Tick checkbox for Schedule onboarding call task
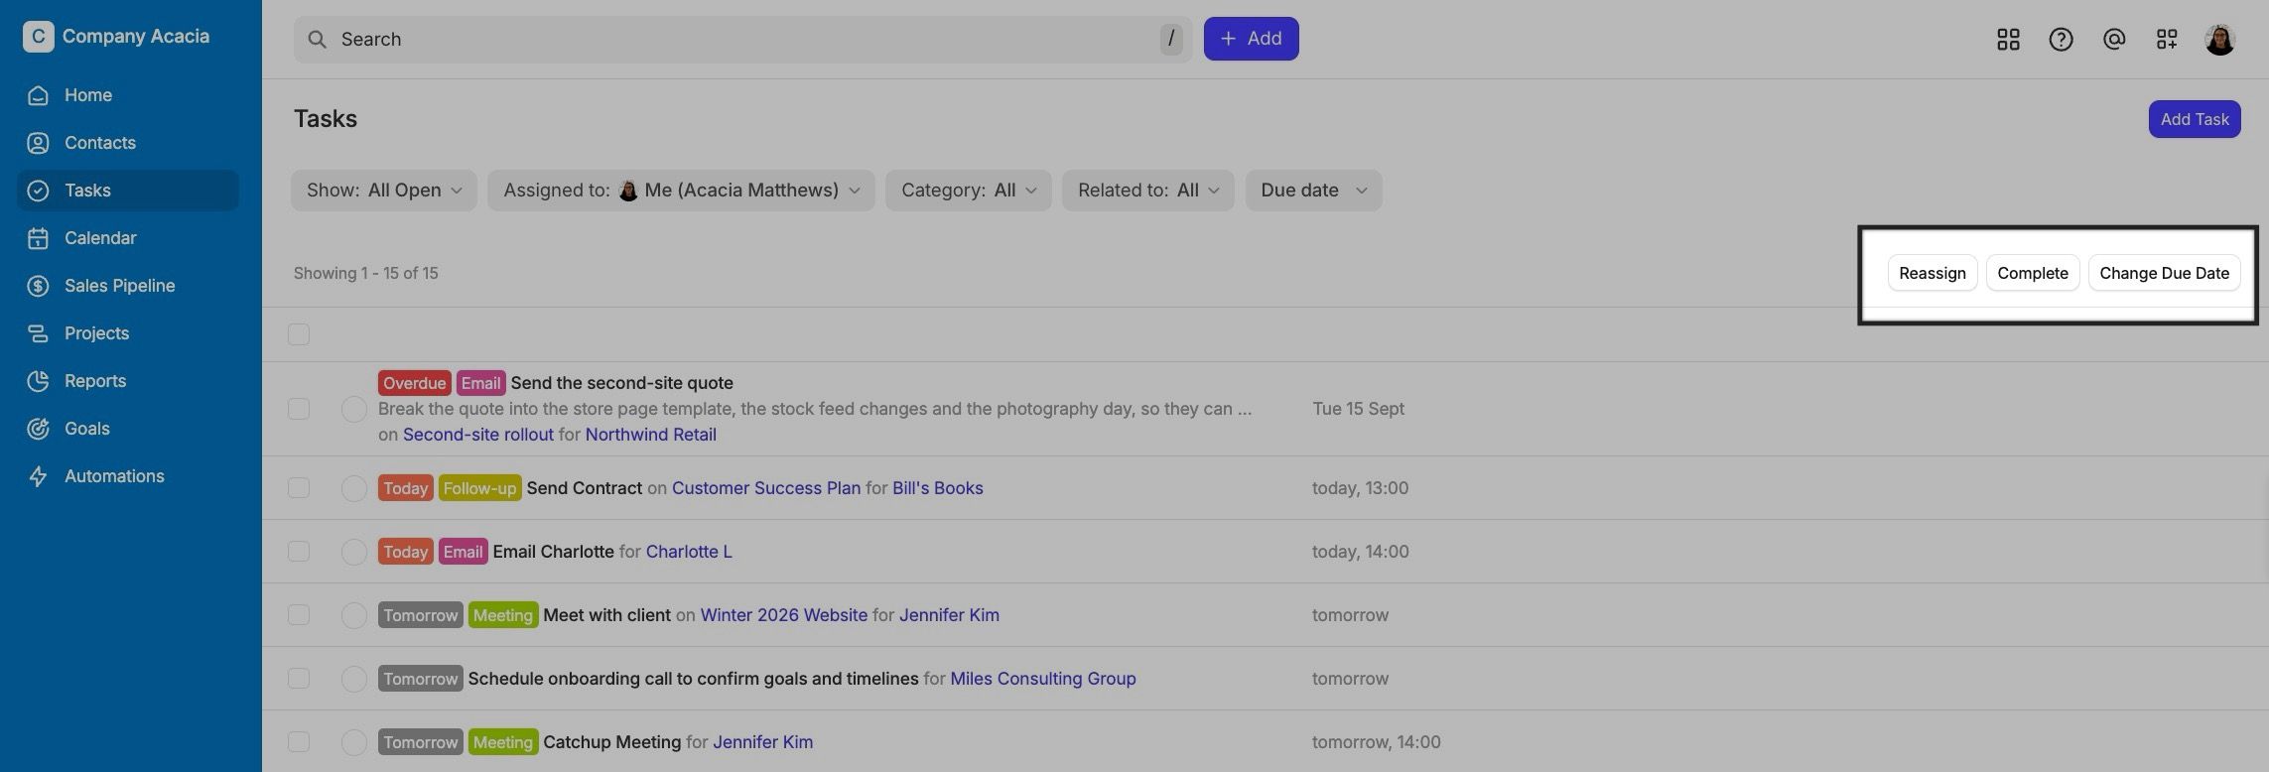The height and width of the screenshot is (772, 2269). pos(299,679)
